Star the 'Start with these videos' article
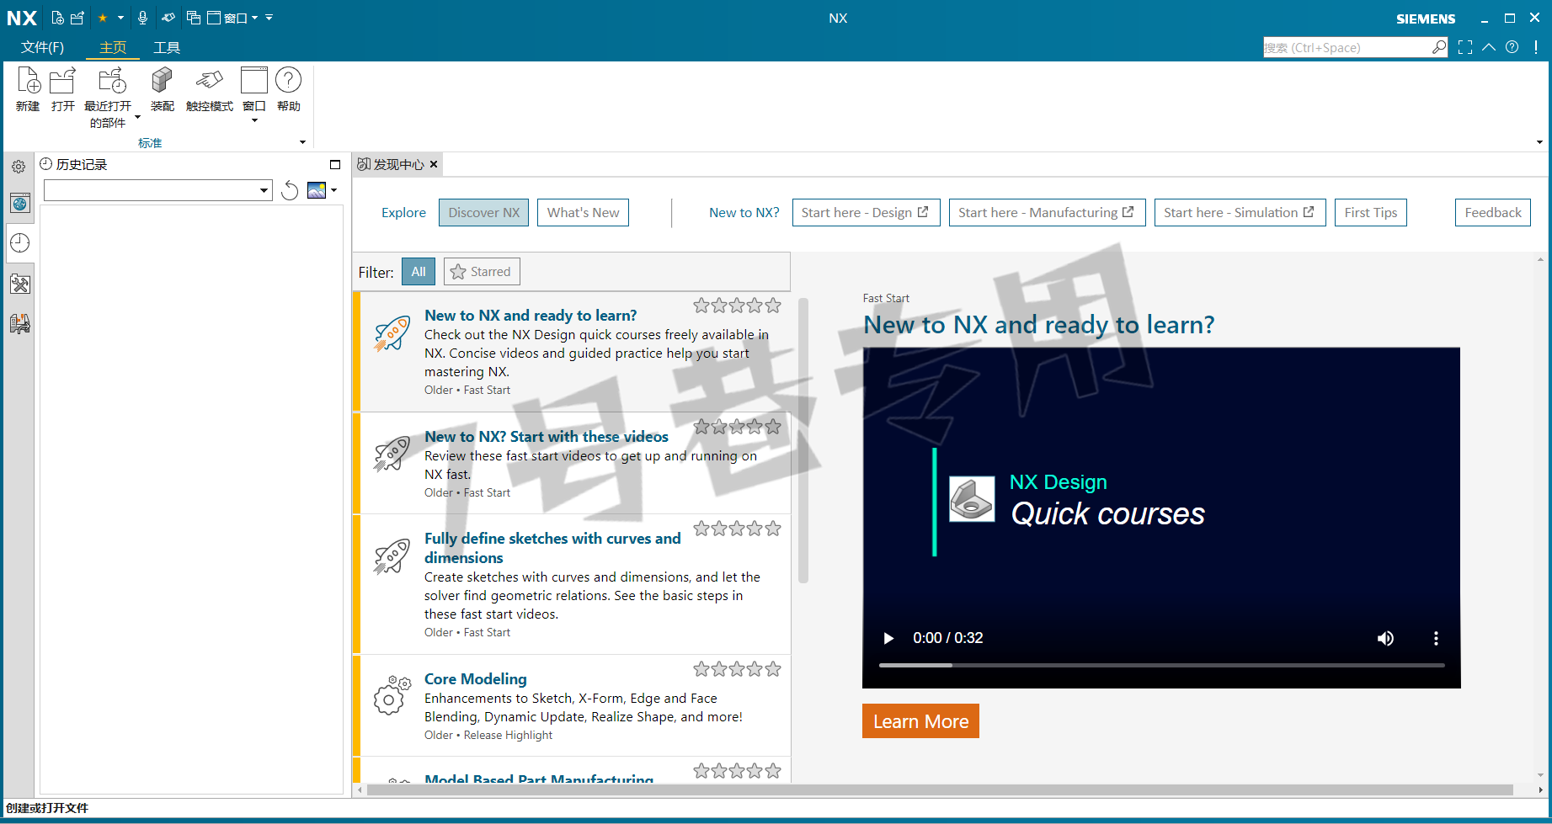 [738, 427]
